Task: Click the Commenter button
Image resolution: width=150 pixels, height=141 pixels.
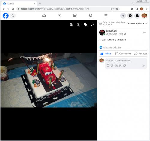Action: (x=123, y=54)
